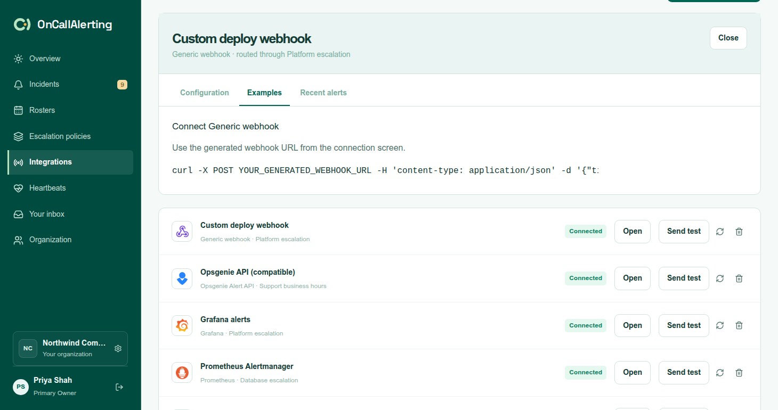This screenshot has height=410, width=778.
Task: Click the Custom deploy webhook row title
Action: (x=245, y=225)
